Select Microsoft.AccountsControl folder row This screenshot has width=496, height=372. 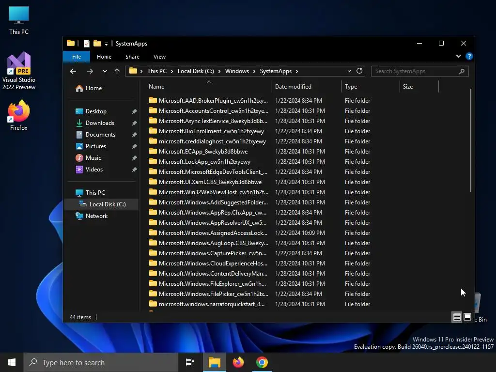pyautogui.click(x=260, y=111)
